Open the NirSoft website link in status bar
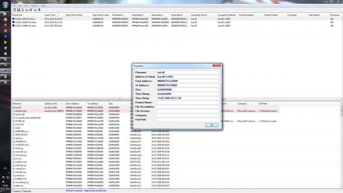The image size is (343, 193). 95,191
